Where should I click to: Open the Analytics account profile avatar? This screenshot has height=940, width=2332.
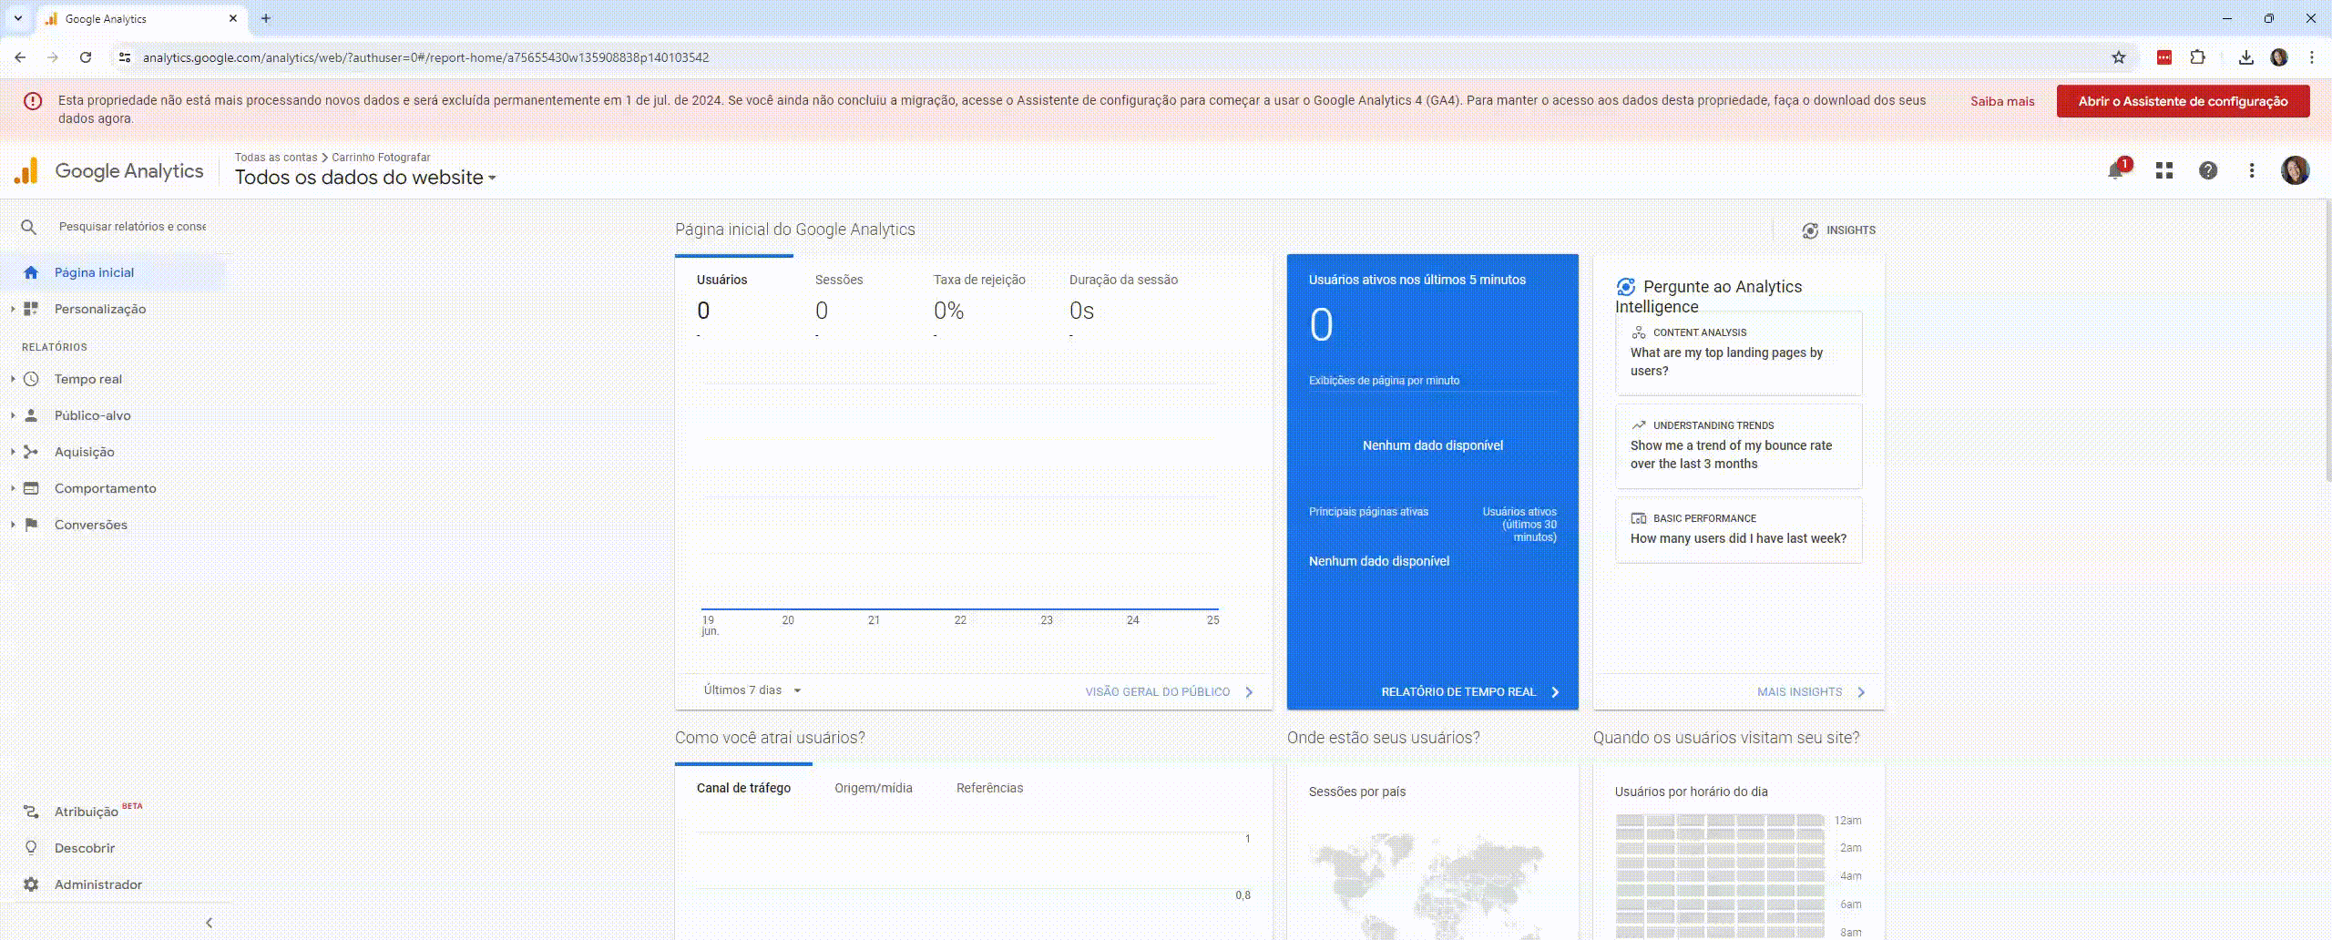tap(2295, 170)
